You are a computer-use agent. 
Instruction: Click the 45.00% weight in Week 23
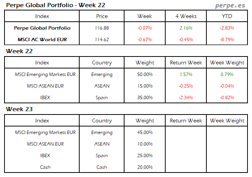[145, 132]
